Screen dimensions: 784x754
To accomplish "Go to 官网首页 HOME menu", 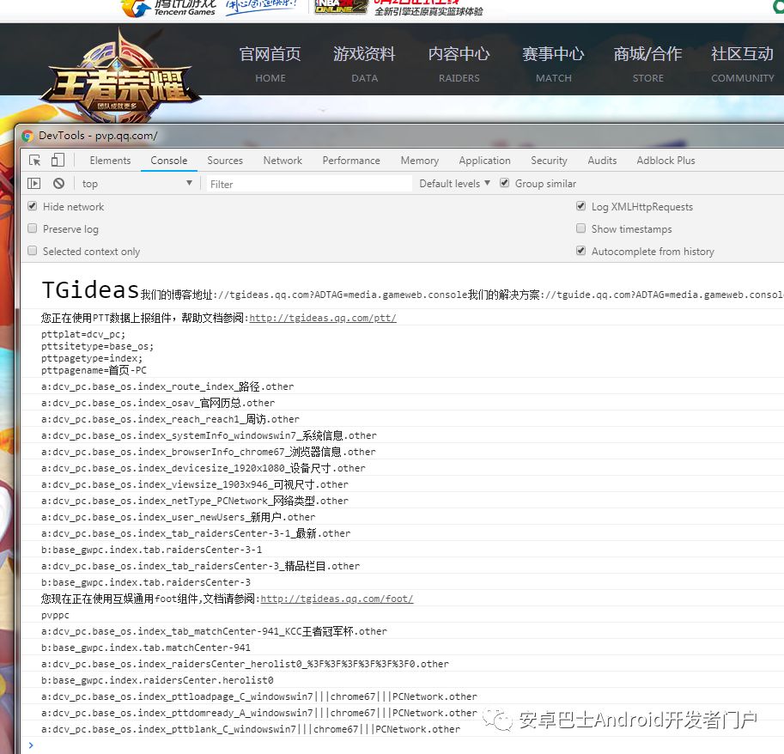I will pyautogui.click(x=270, y=64).
